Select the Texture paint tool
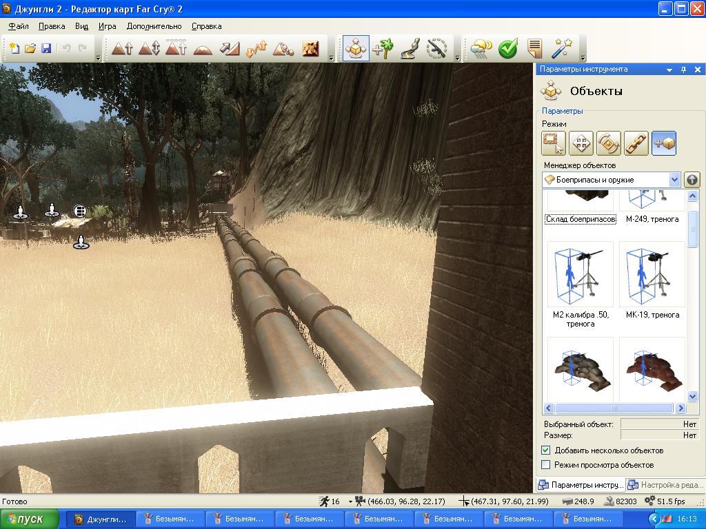 pyautogui.click(x=311, y=48)
